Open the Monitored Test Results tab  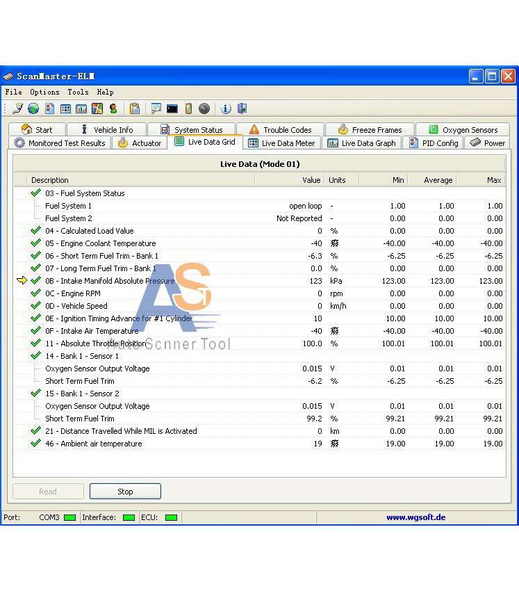(60, 143)
